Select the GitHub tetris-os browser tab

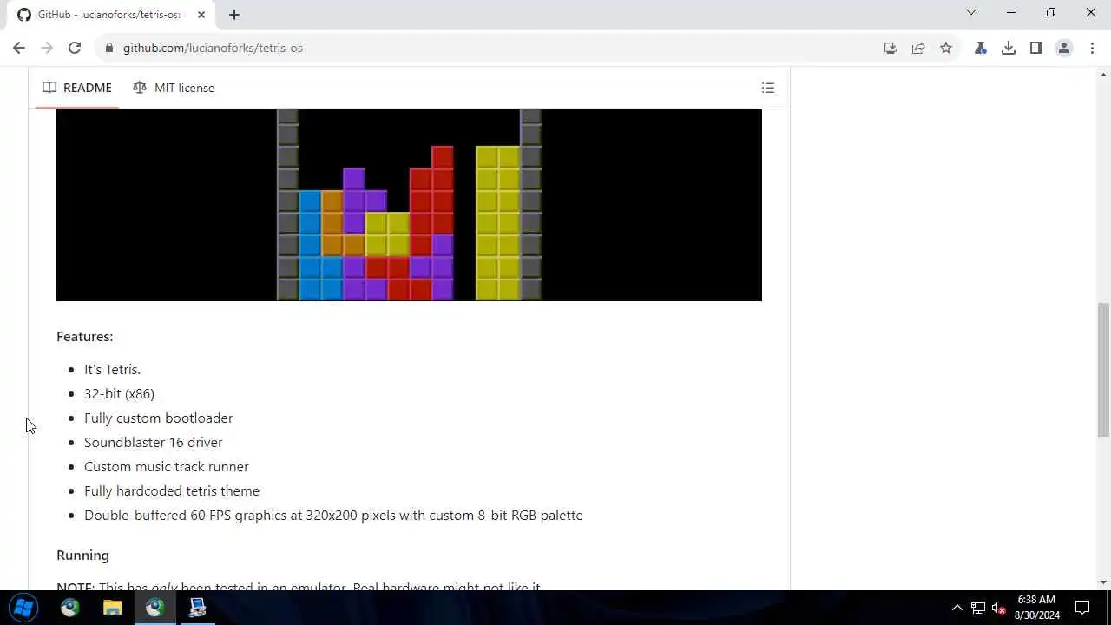click(x=111, y=15)
